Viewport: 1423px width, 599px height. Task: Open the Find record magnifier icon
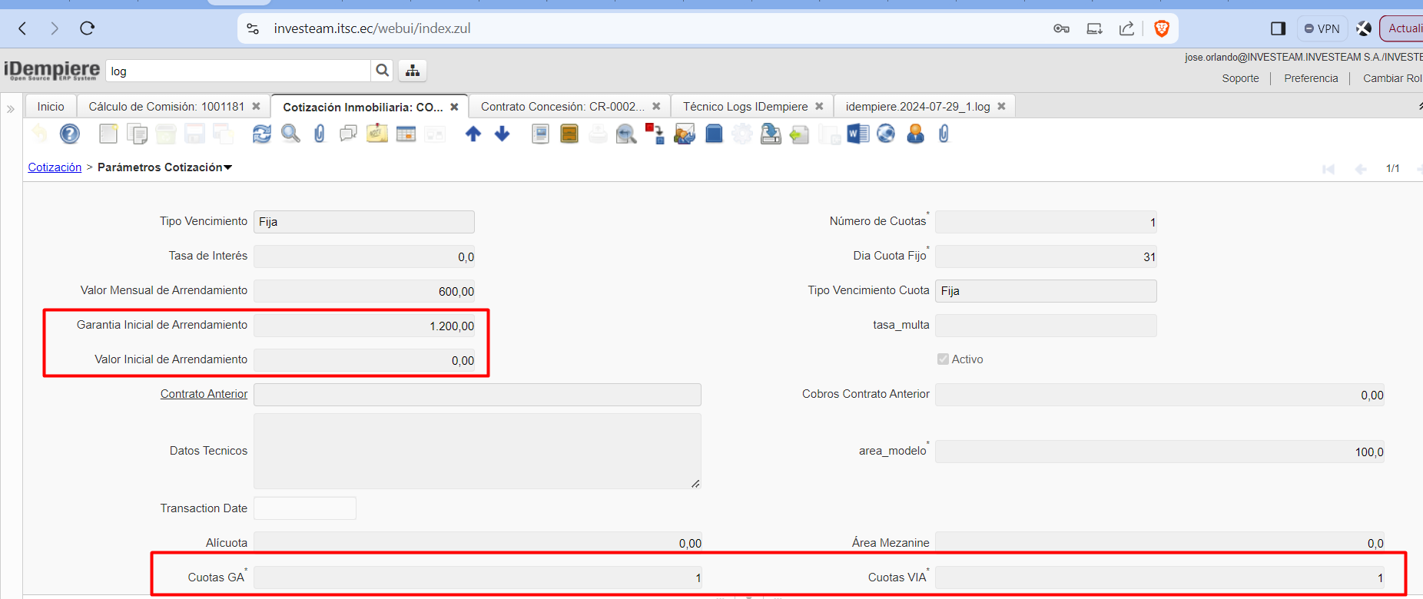(290, 134)
